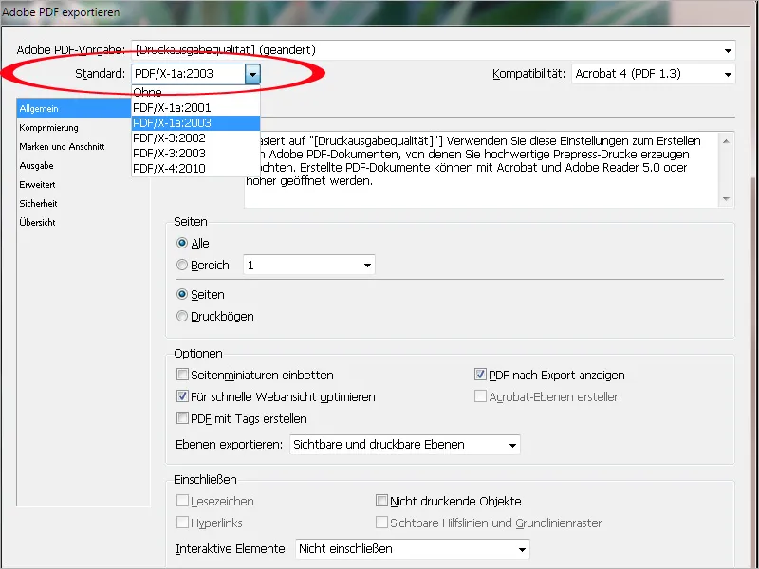Toggle the 'Hyperlinks' checkbox
Screen dimensions: 759x569
click(x=182, y=523)
